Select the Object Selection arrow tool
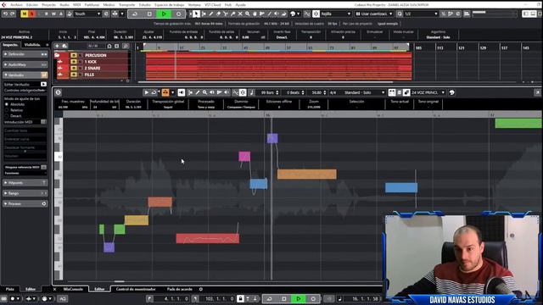 (196, 14)
